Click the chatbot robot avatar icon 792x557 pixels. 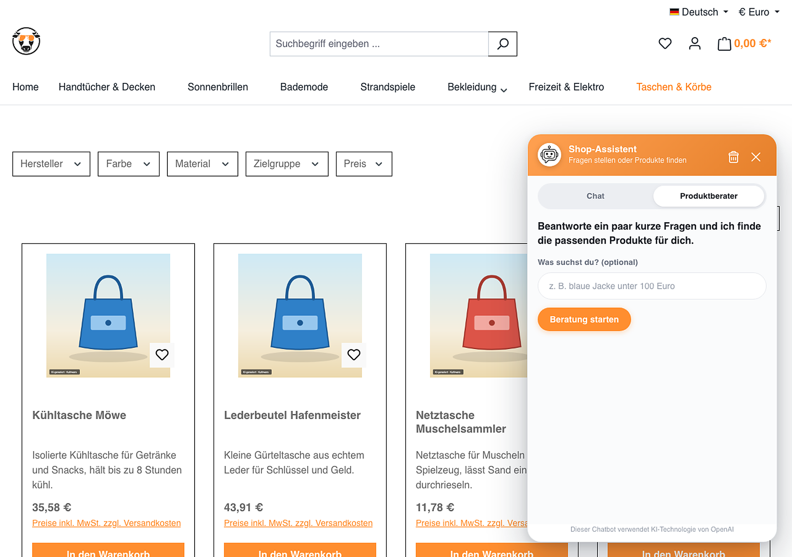[x=549, y=155]
